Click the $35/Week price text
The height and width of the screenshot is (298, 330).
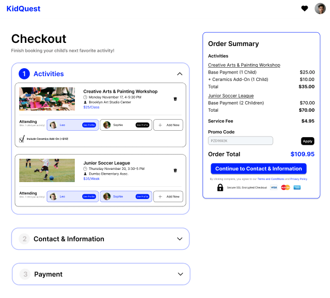coord(91,179)
